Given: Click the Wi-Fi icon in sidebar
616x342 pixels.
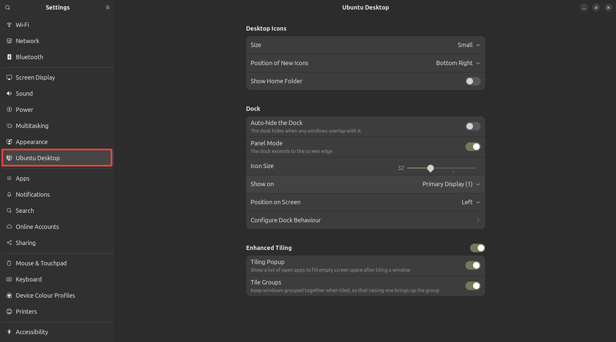Looking at the screenshot, I should 9,25.
